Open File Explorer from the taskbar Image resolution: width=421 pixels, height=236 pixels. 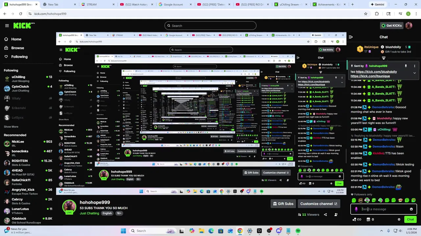coord(201,231)
